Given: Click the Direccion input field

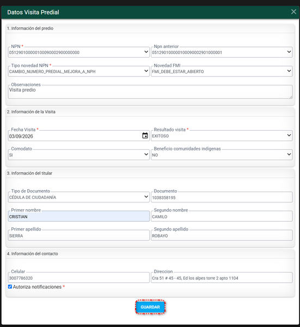Looking at the screenshot, I should pos(222,277).
